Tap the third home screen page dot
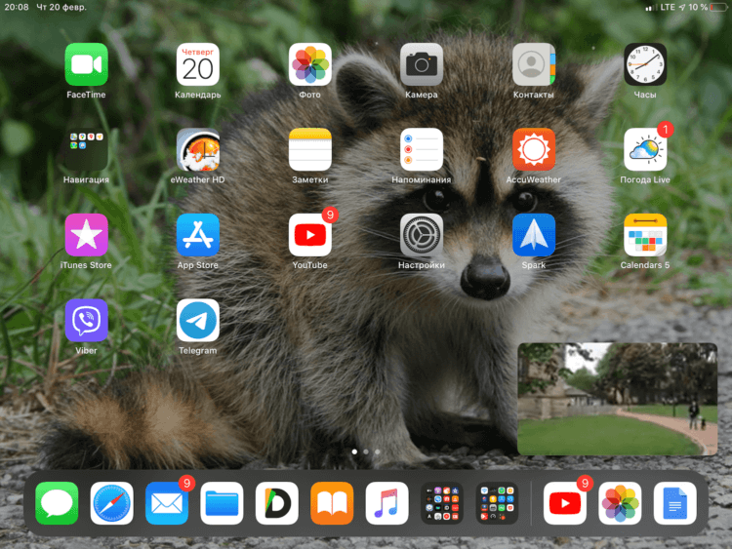 [x=377, y=451]
